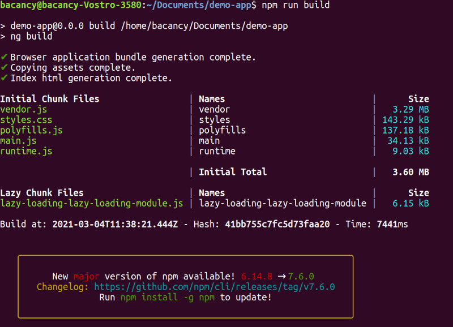Click the 'Index html generation complete.' line
Viewport: 453px width, 327px height.
91,78
